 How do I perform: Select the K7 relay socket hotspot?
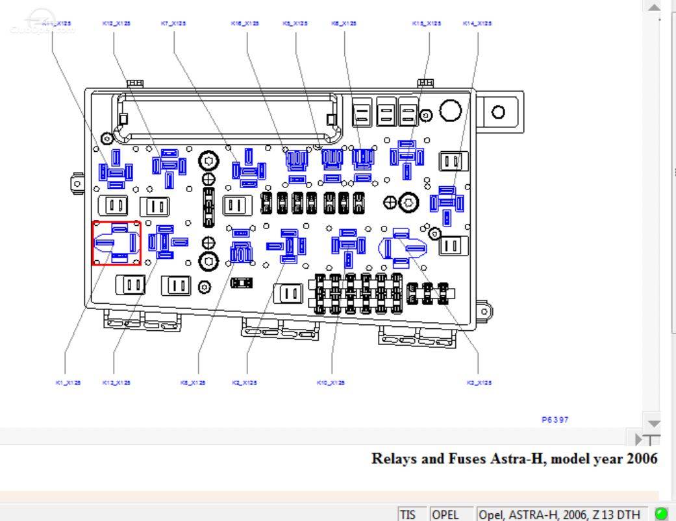click(x=249, y=168)
